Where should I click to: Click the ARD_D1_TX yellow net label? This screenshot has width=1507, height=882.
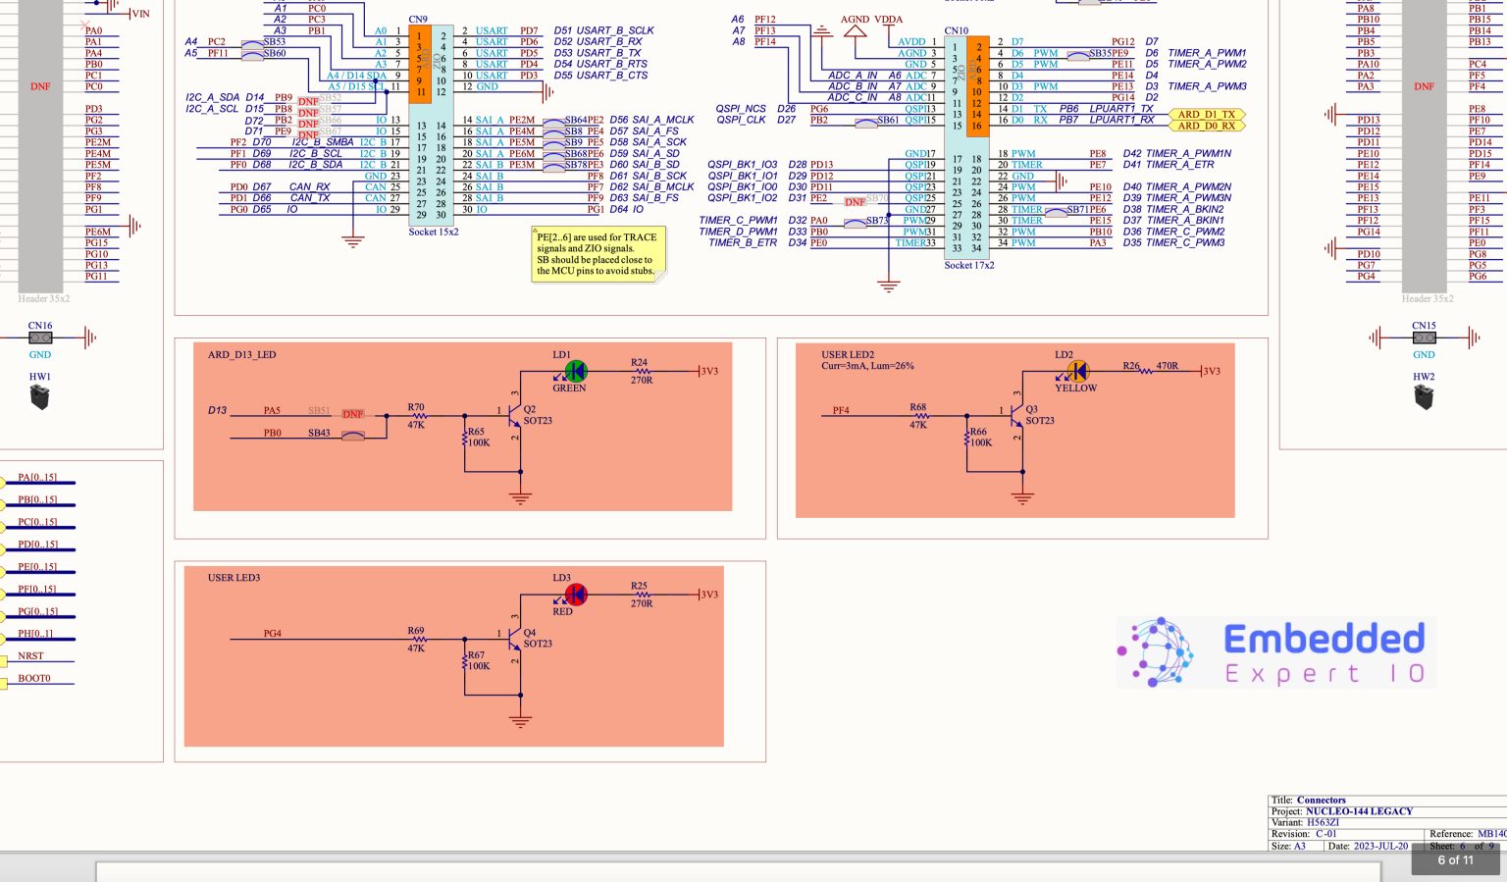point(1208,115)
